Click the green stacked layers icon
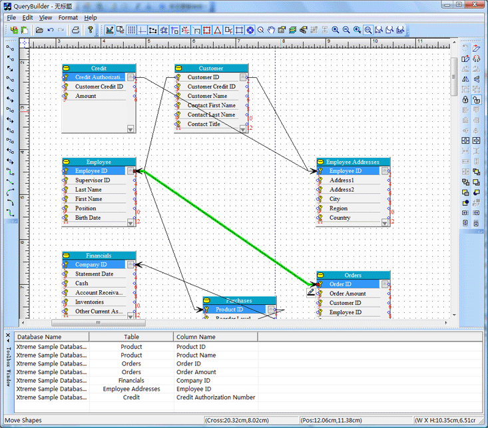This screenshot has width=488, height=428. pos(292,30)
